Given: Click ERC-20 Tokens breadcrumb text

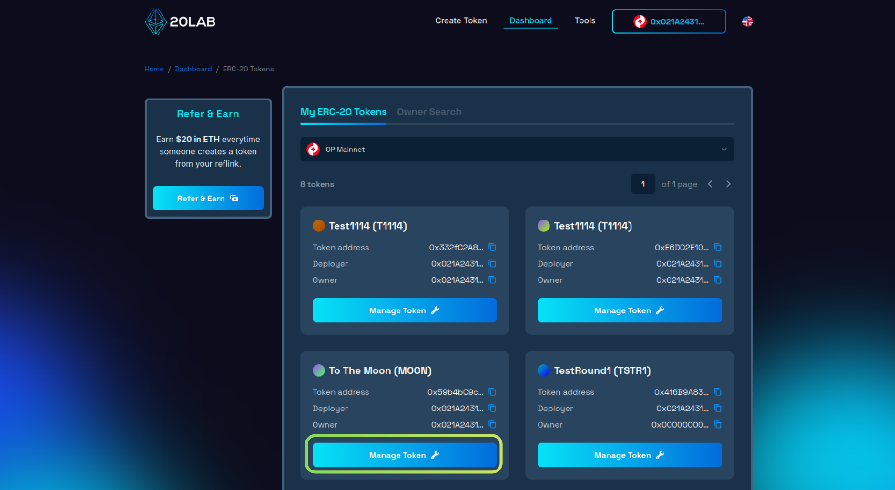Looking at the screenshot, I should pyautogui.click(x=248, y=69).
